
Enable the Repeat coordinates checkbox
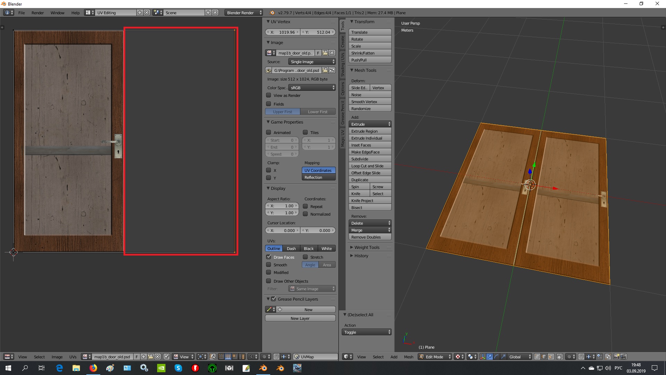pos(305,206)
